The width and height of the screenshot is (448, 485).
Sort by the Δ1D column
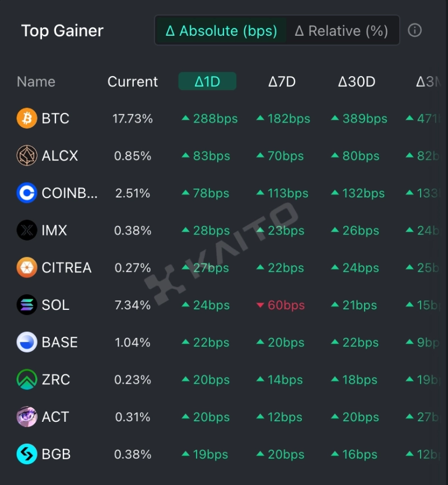click(207, 82)
